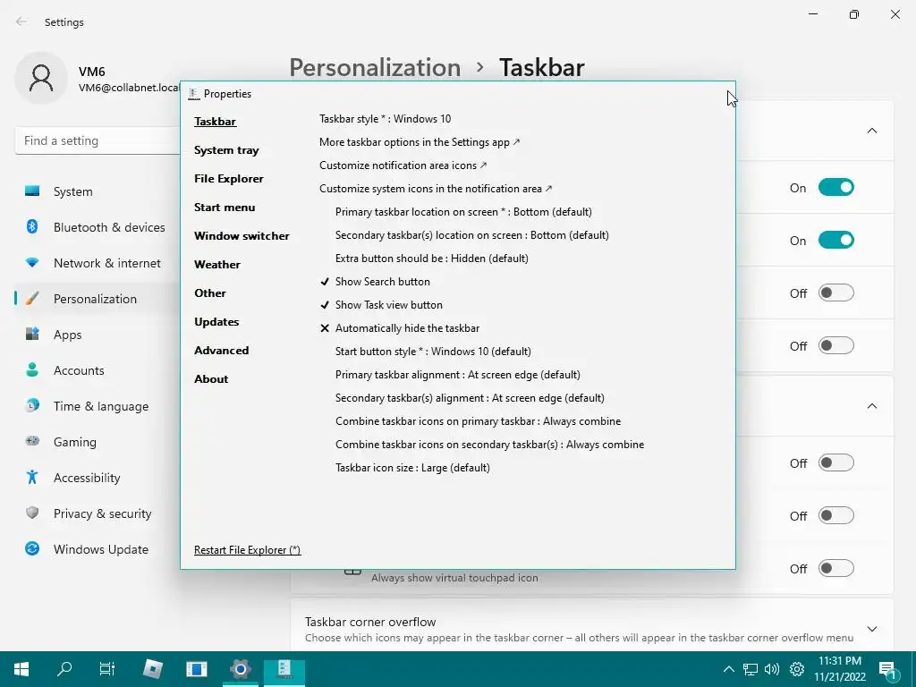Change Combine icons on primary taskbar

[478, 421]
